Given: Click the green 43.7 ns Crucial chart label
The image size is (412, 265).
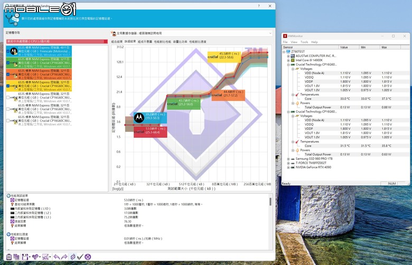Looking at the screenshot, I should coord(184,104).
